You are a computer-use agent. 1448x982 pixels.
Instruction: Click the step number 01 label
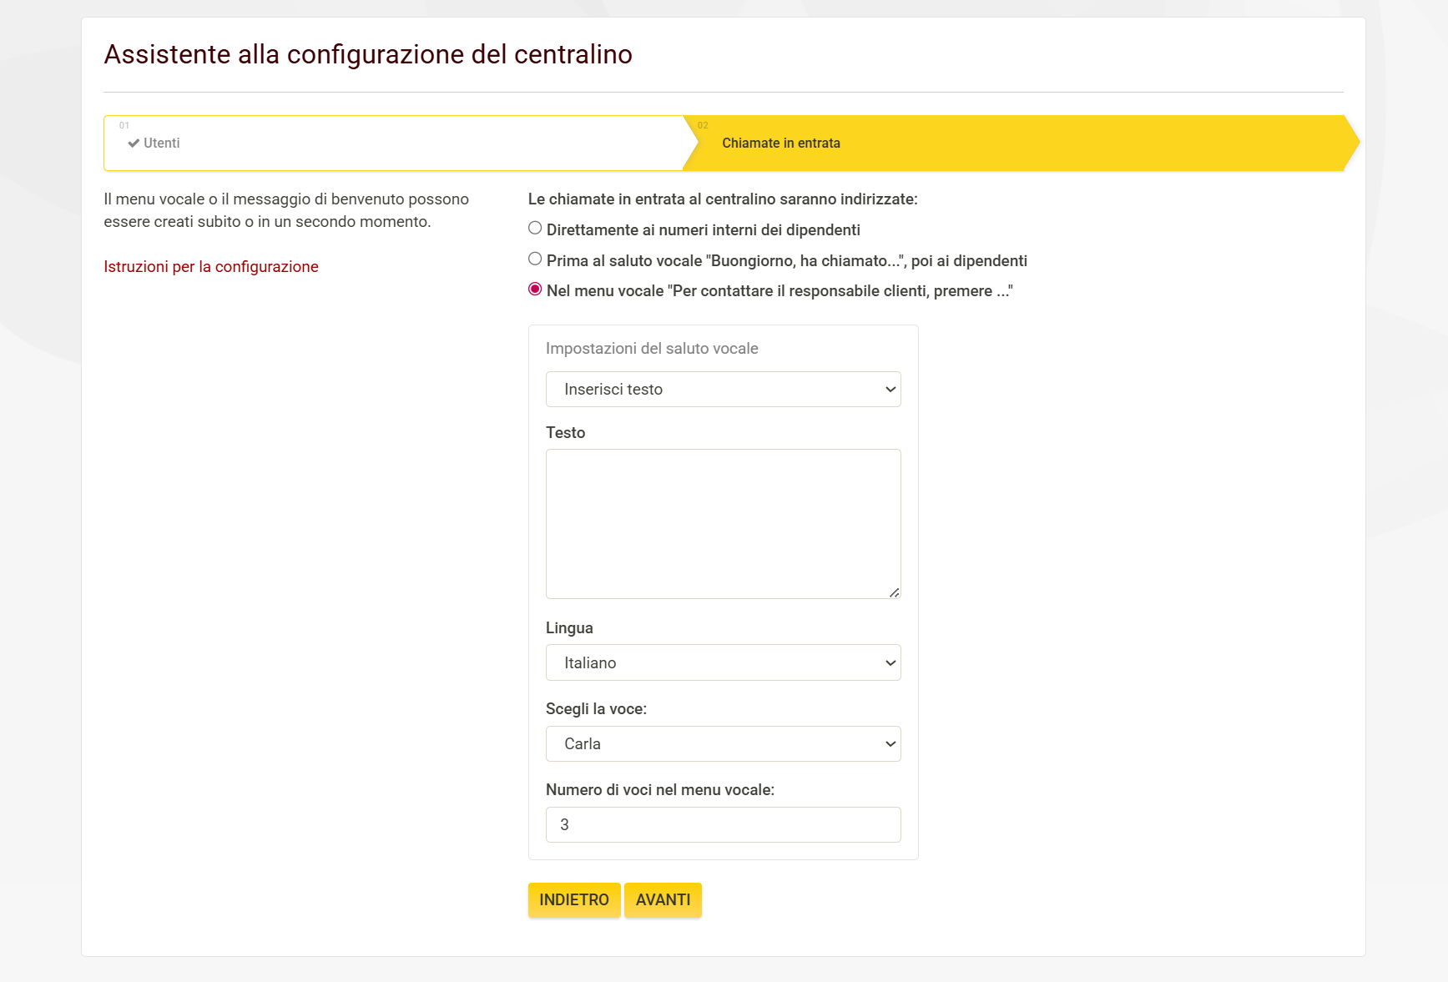point(124,124)
